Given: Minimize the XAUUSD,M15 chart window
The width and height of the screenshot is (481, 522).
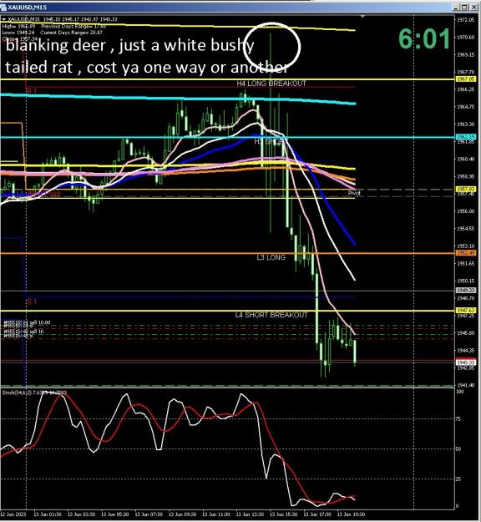Looking at the screenshot, I should pos(457,7).
